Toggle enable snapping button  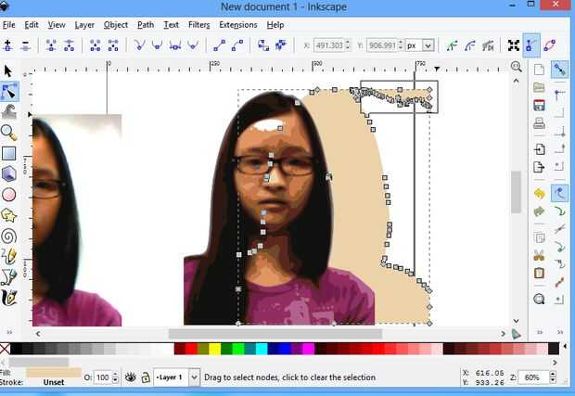(559, 70)
